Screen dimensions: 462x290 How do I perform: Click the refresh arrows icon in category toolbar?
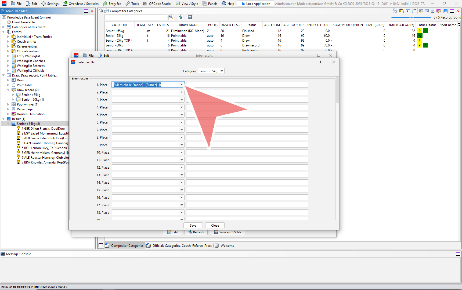[x=181, y=17]
